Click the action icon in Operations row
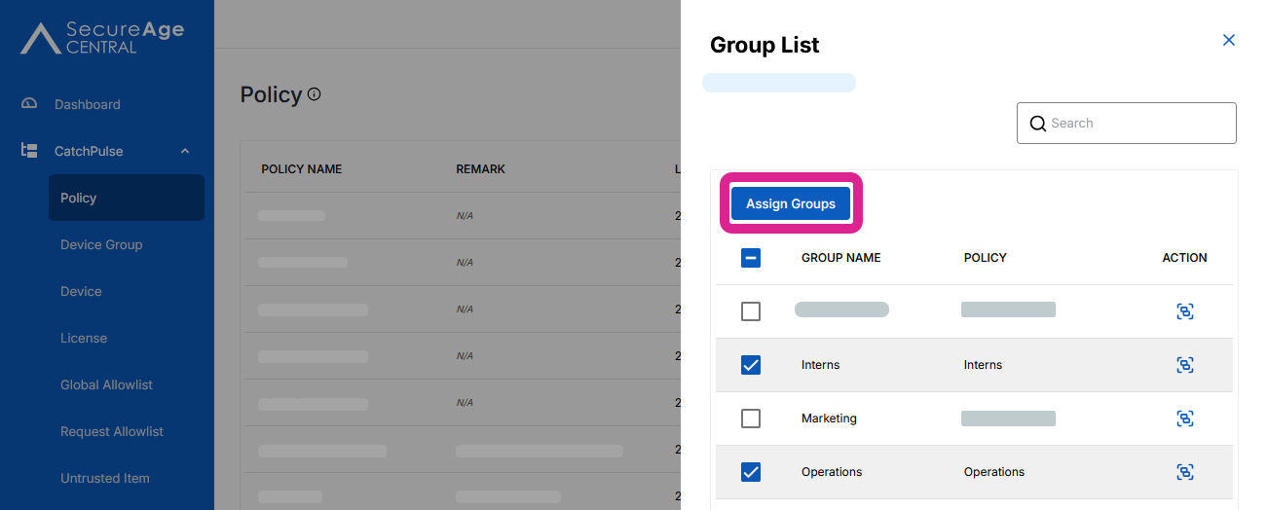Viewport: 1268px width, 510px height. [x=1184, y=472]
